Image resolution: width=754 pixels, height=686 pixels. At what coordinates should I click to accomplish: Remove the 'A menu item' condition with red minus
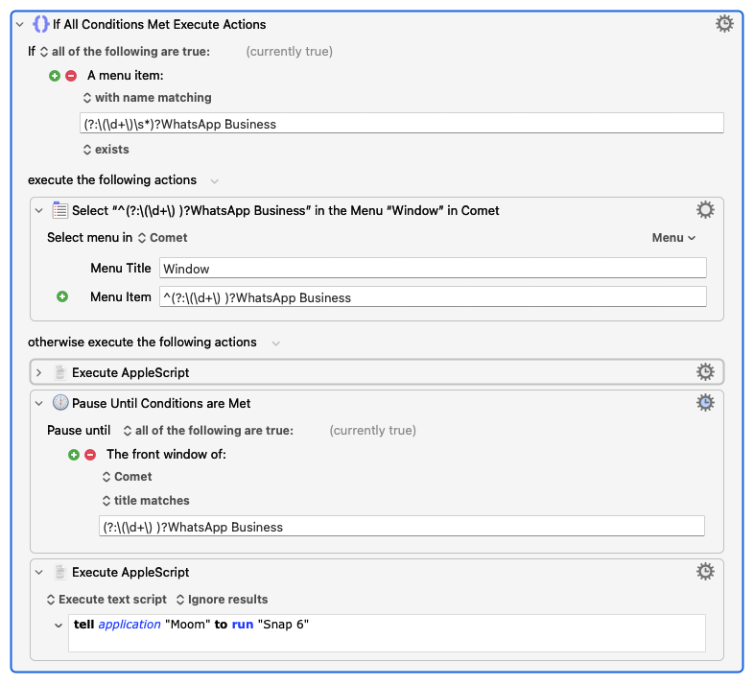click(70, 75)
